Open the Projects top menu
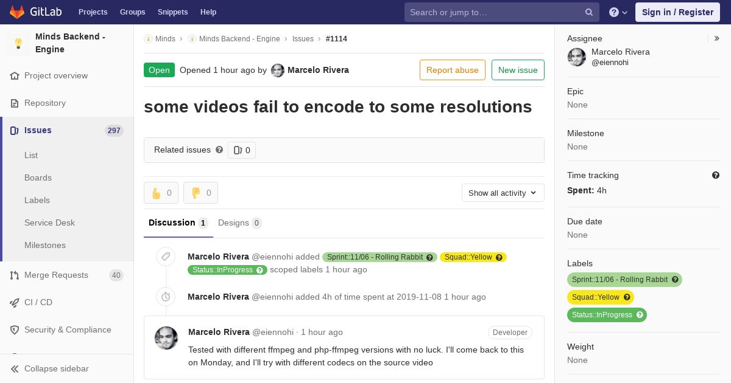This screenshot has width=731, height=383. click(x=93, y=12)
